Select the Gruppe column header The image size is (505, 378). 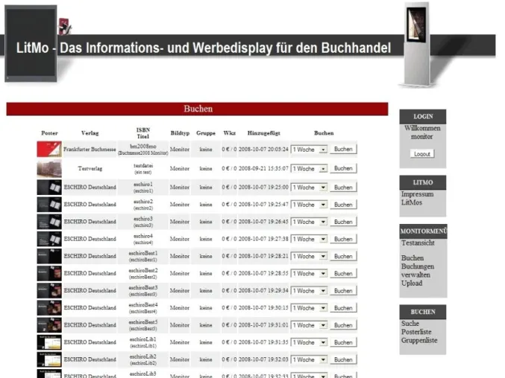point(206,133)
